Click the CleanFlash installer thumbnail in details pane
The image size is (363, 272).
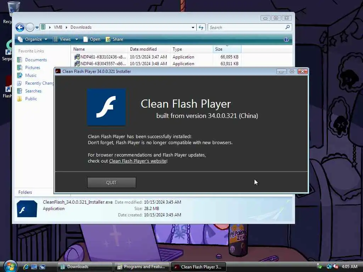[27, 209]
